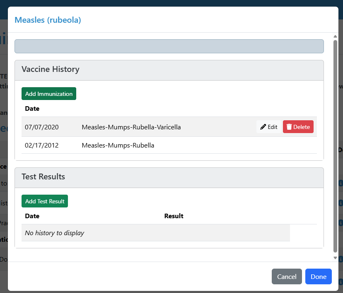The image size is (343, 293).
Task: Sort by the Result column in Test Results
Action: (x=174, y=216)
